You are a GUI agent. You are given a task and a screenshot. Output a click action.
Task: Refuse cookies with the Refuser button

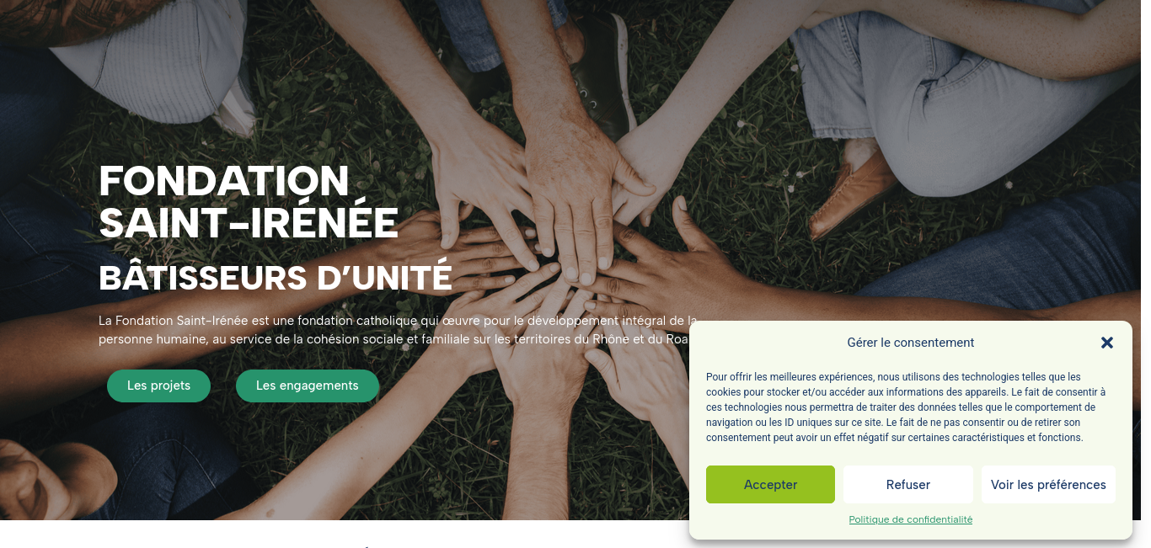point(908,484)
